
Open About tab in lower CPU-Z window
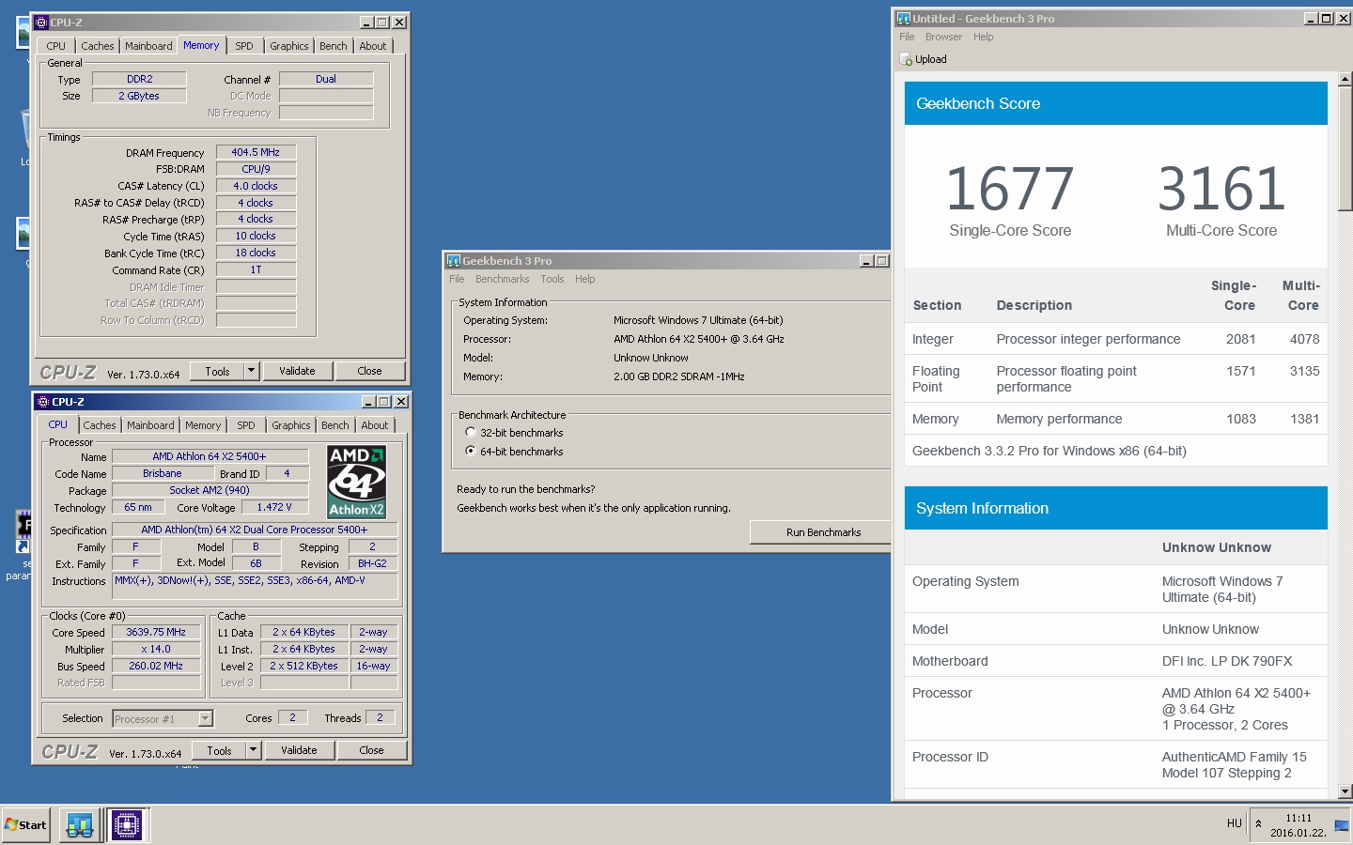click(375, 425)
